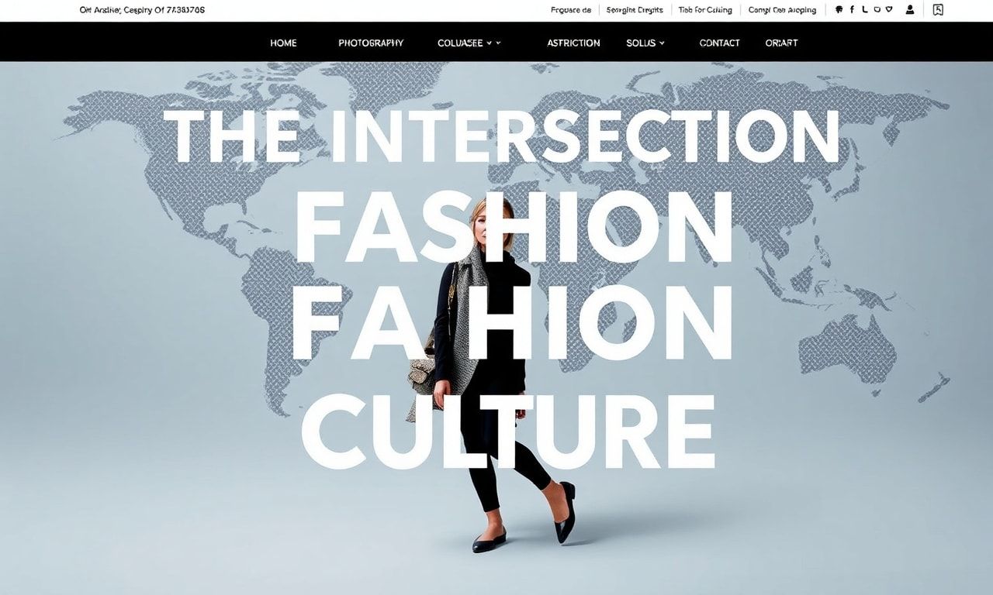Click the shield-shaped icon before the heart
Image resolution: width=993 pixels, height=595 pixels.
(877, 10)
